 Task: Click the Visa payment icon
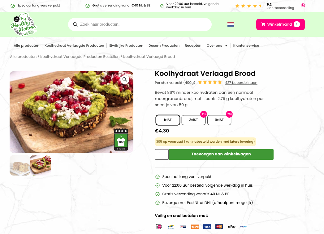(x=207, y=227)
